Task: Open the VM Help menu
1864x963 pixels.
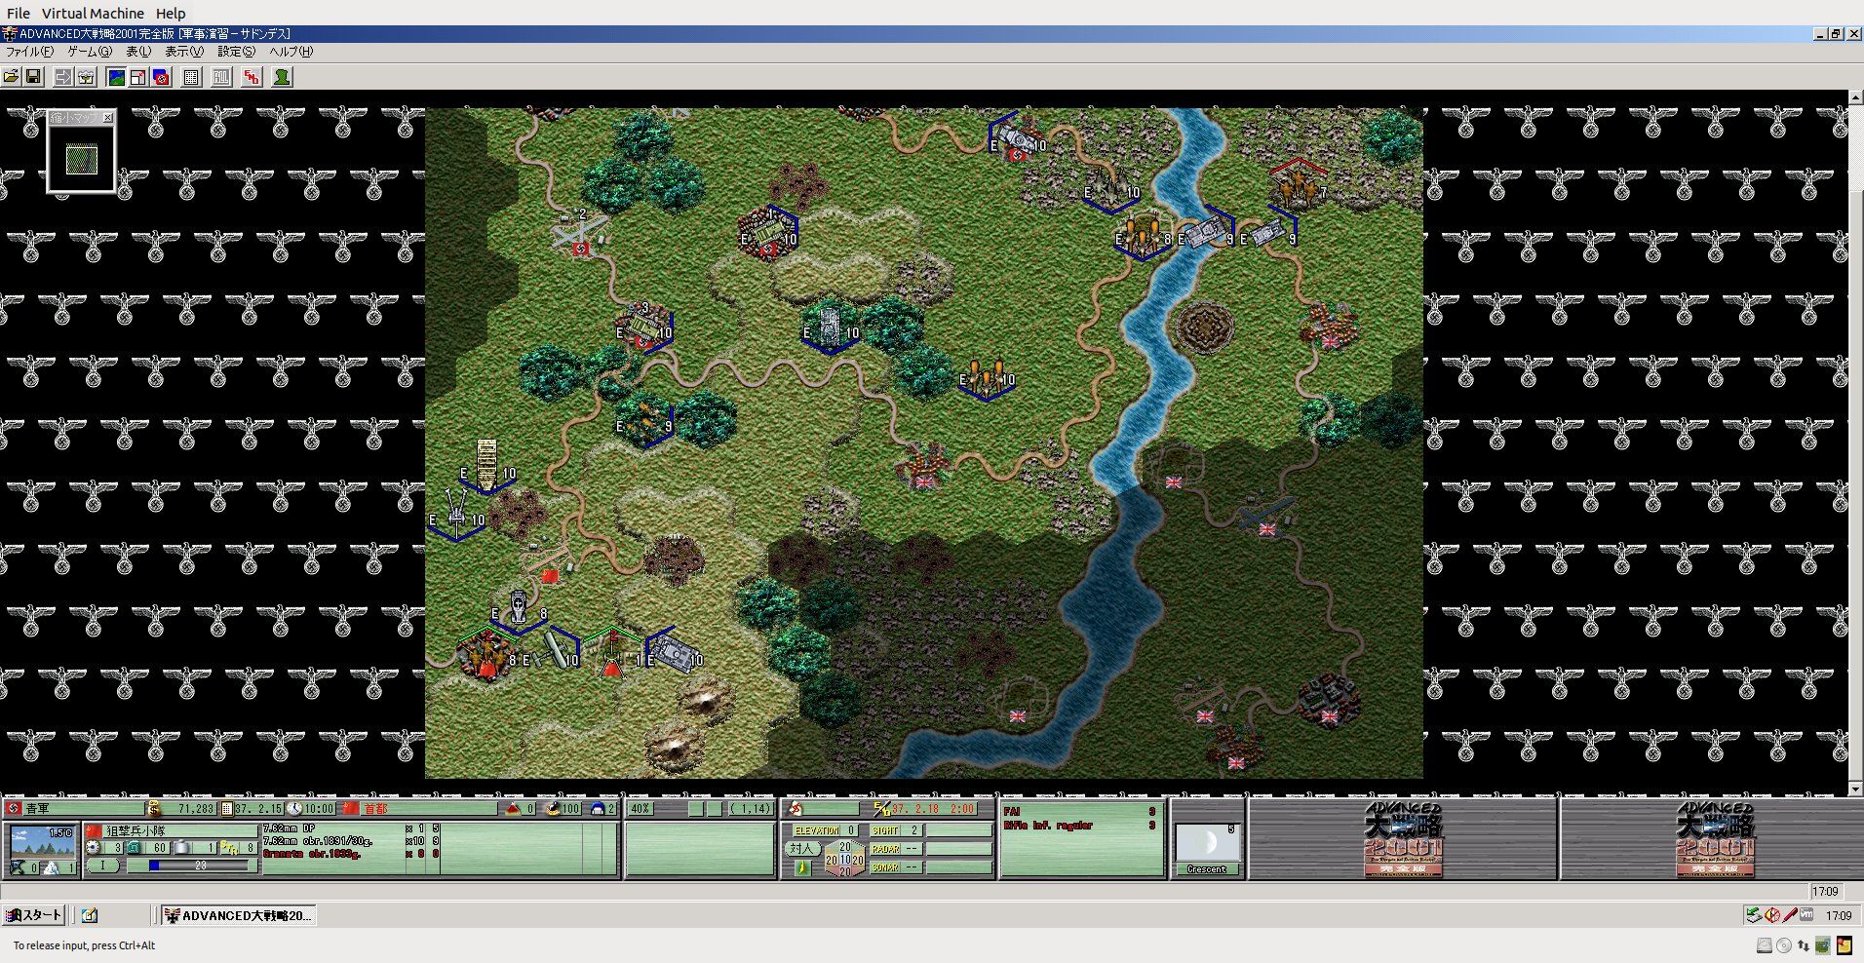Action: click(171, 13)
